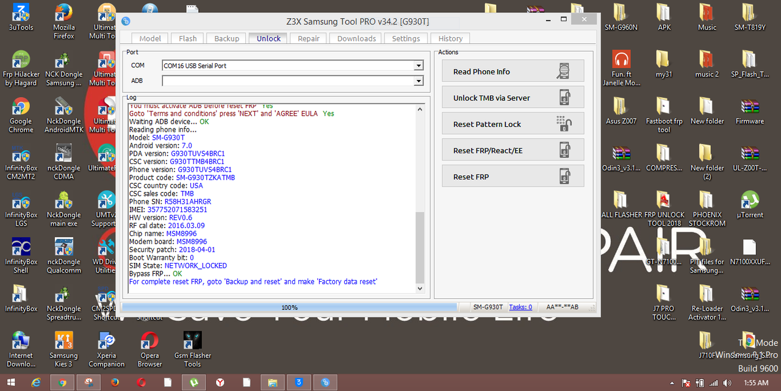Screen dimensions: 781x391
Task: Open the SM-G960N folder
Action: [x=622, y=18]
